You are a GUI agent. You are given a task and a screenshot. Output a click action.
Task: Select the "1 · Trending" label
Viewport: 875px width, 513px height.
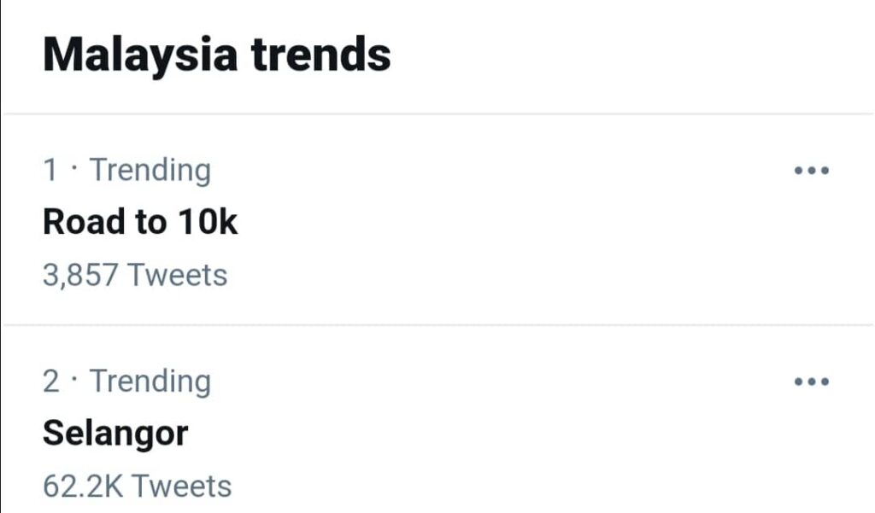(126, 170)
